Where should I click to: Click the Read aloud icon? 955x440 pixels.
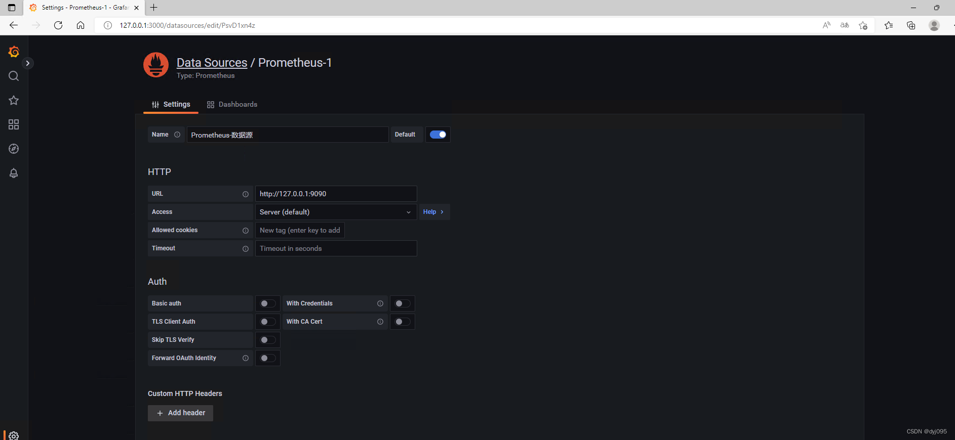[x=826, y=25]
